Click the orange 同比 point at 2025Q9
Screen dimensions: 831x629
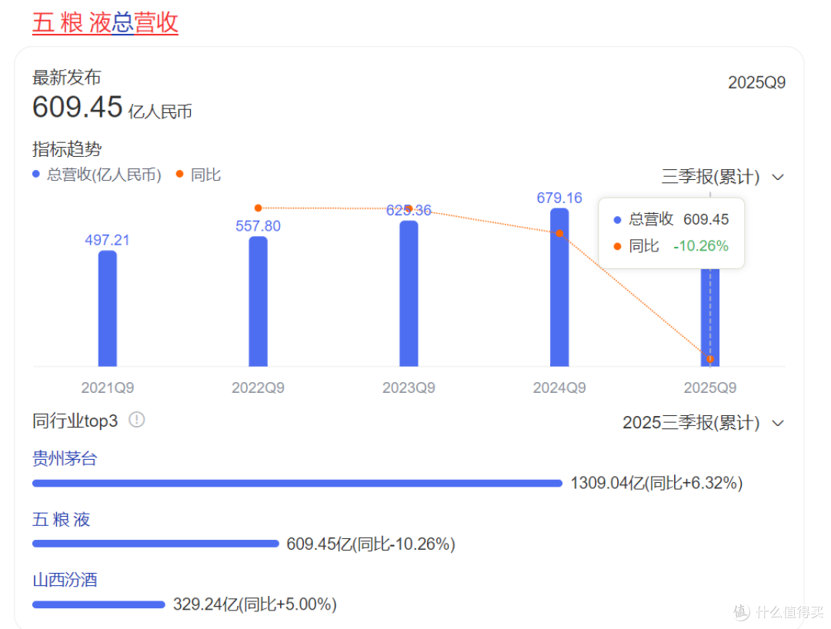pyautogui.click(x=710, y=359)
